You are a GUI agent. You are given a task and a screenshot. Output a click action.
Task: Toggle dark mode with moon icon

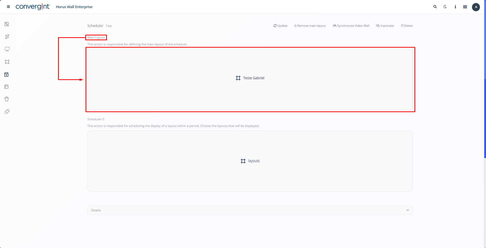[445, 7]
